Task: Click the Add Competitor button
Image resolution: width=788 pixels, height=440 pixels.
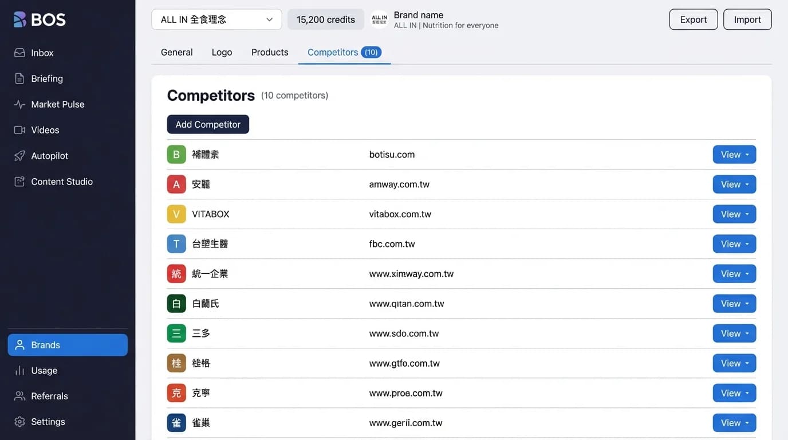Action: [207, 124]
